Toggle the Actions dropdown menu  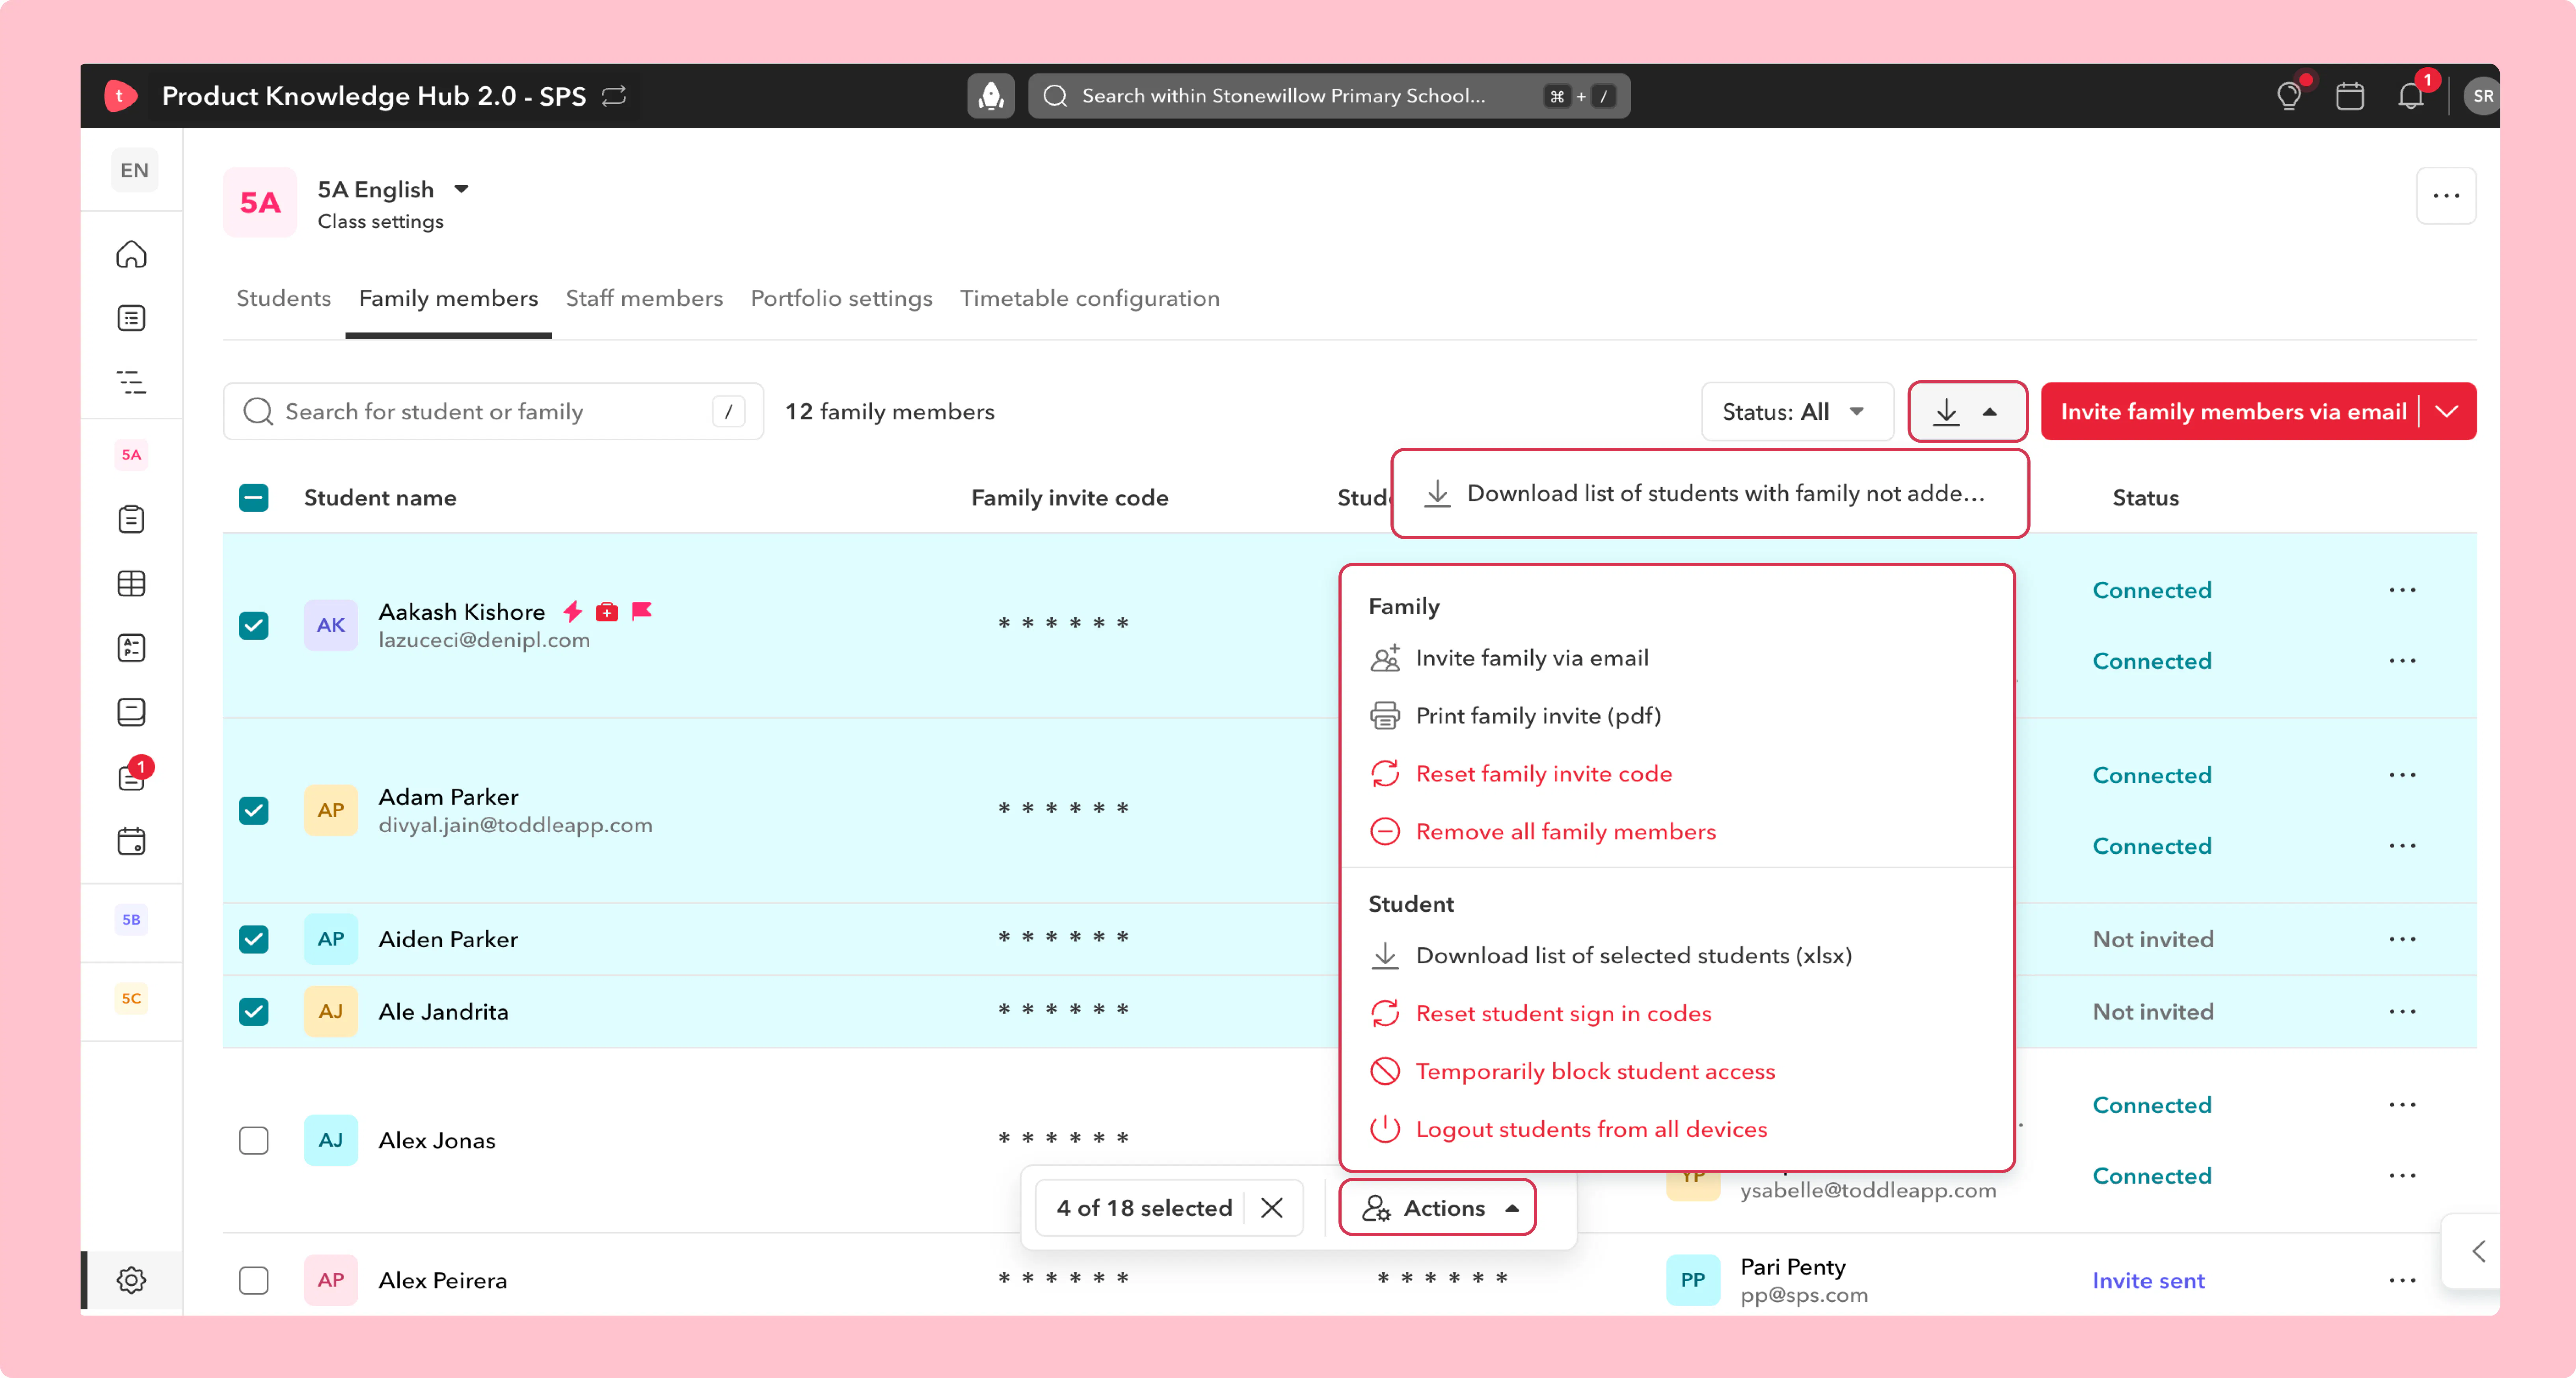(1438, 1208)
